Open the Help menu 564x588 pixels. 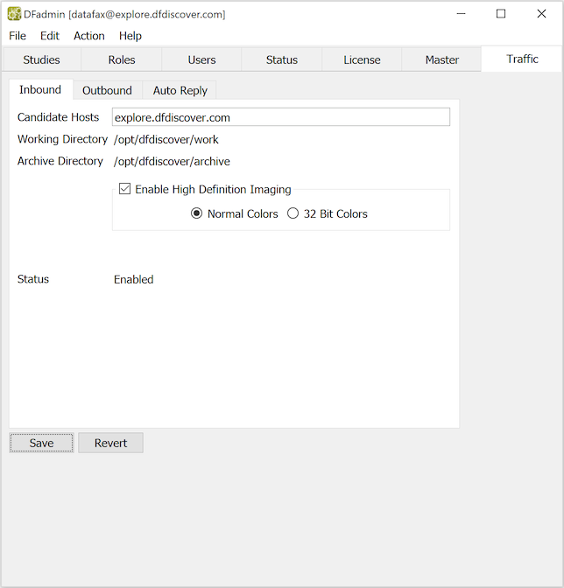(x=130, y=36)
